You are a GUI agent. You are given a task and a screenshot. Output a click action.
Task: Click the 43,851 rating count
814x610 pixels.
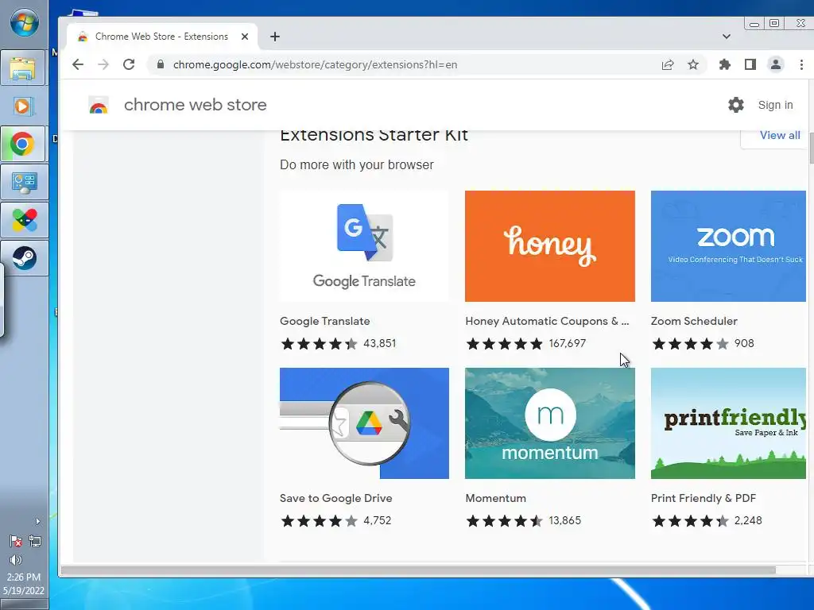pyautogui.click(x=379, y=343)
